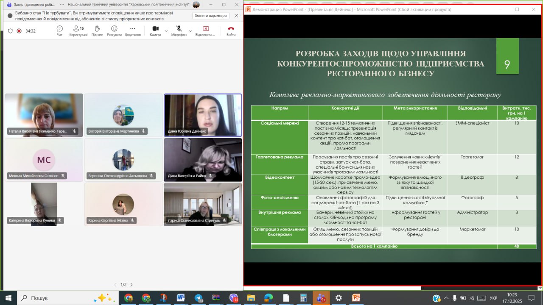The width and height of the screenshot is (543, 305).
Task: Unmute using the Мікрофон toggle
Action: pos(179,30)
